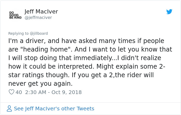Viewport: 181px width, 115px height.
Task: Visit the @jeffmaciver handle
Action: [x=38, y=17]
